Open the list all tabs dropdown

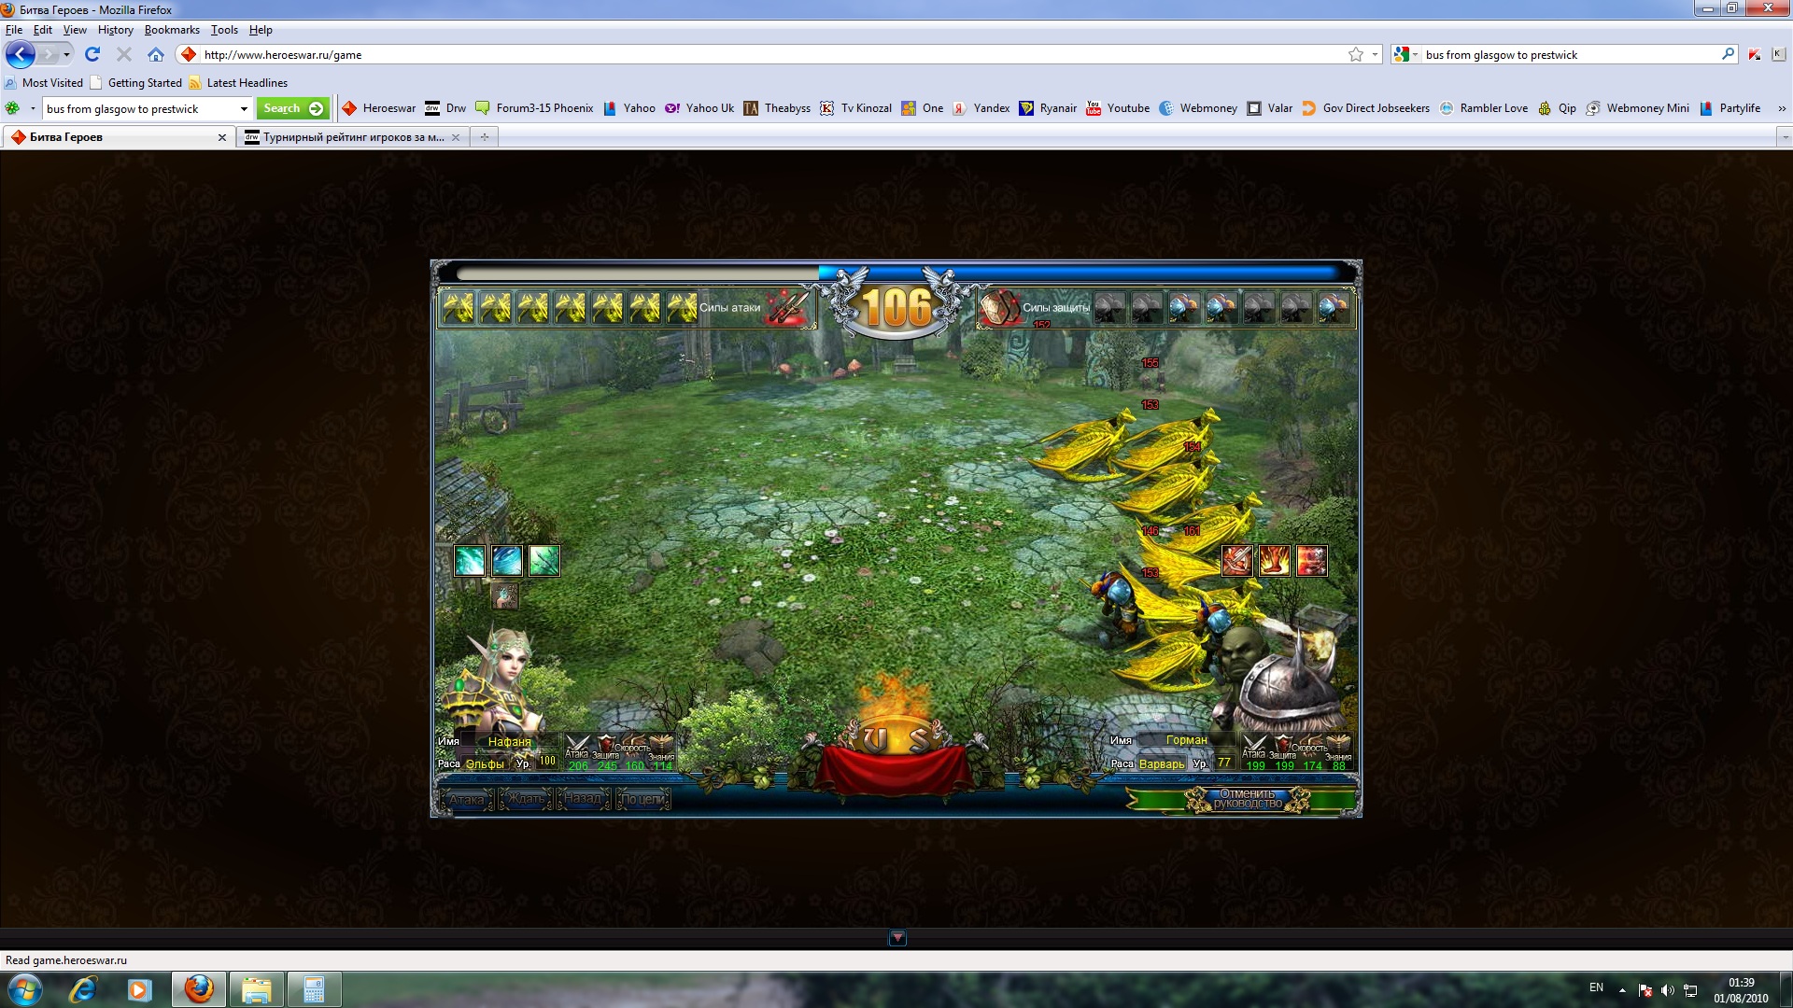pos(1785,137)
